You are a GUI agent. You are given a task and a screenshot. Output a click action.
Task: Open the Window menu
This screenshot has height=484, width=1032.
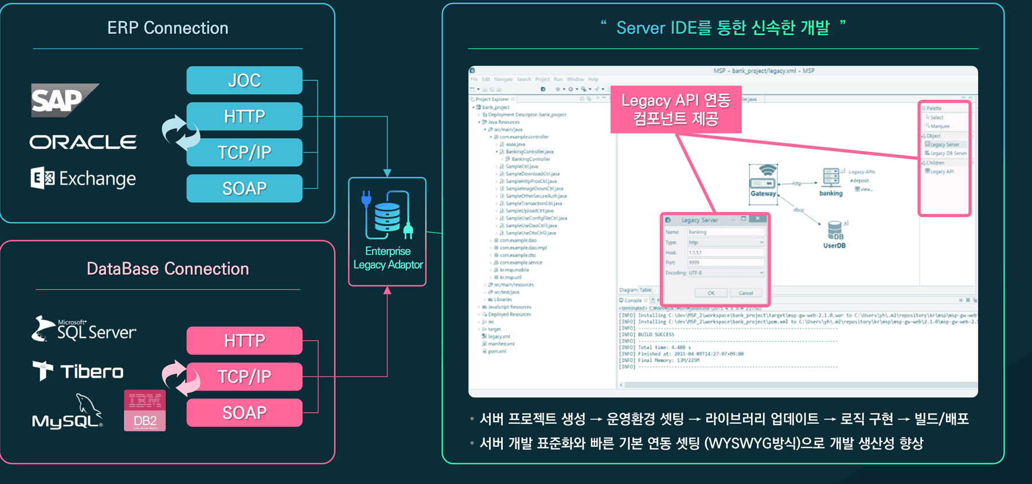coord(575,80)
